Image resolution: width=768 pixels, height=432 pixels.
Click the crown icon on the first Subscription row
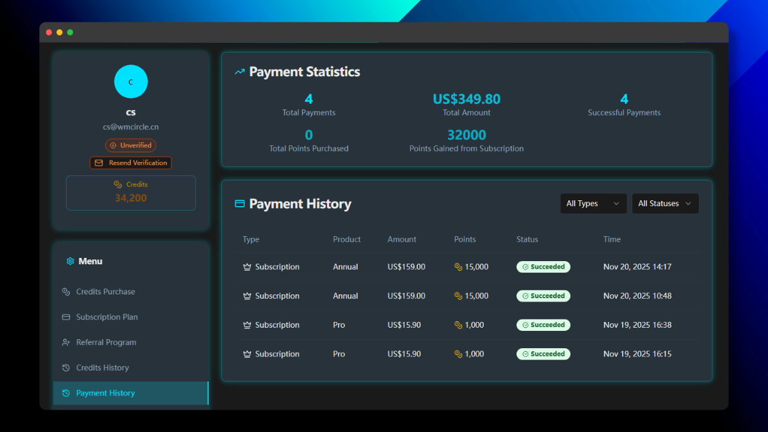point(246,267)
